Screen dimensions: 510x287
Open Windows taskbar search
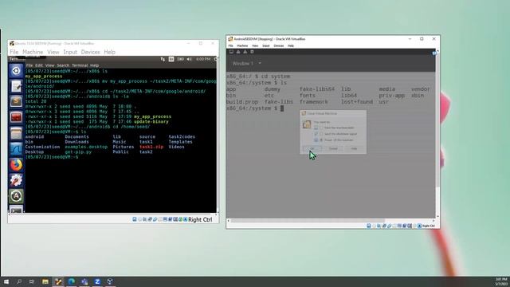19,281
